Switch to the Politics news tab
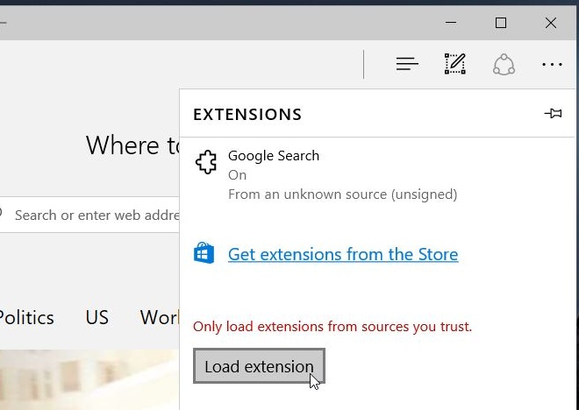Viewport: 579px width, 410px height. click(25, 317)
